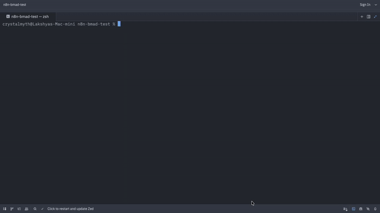Open Project Search magnifier icon
380x213 pixels.
[35, 209]
